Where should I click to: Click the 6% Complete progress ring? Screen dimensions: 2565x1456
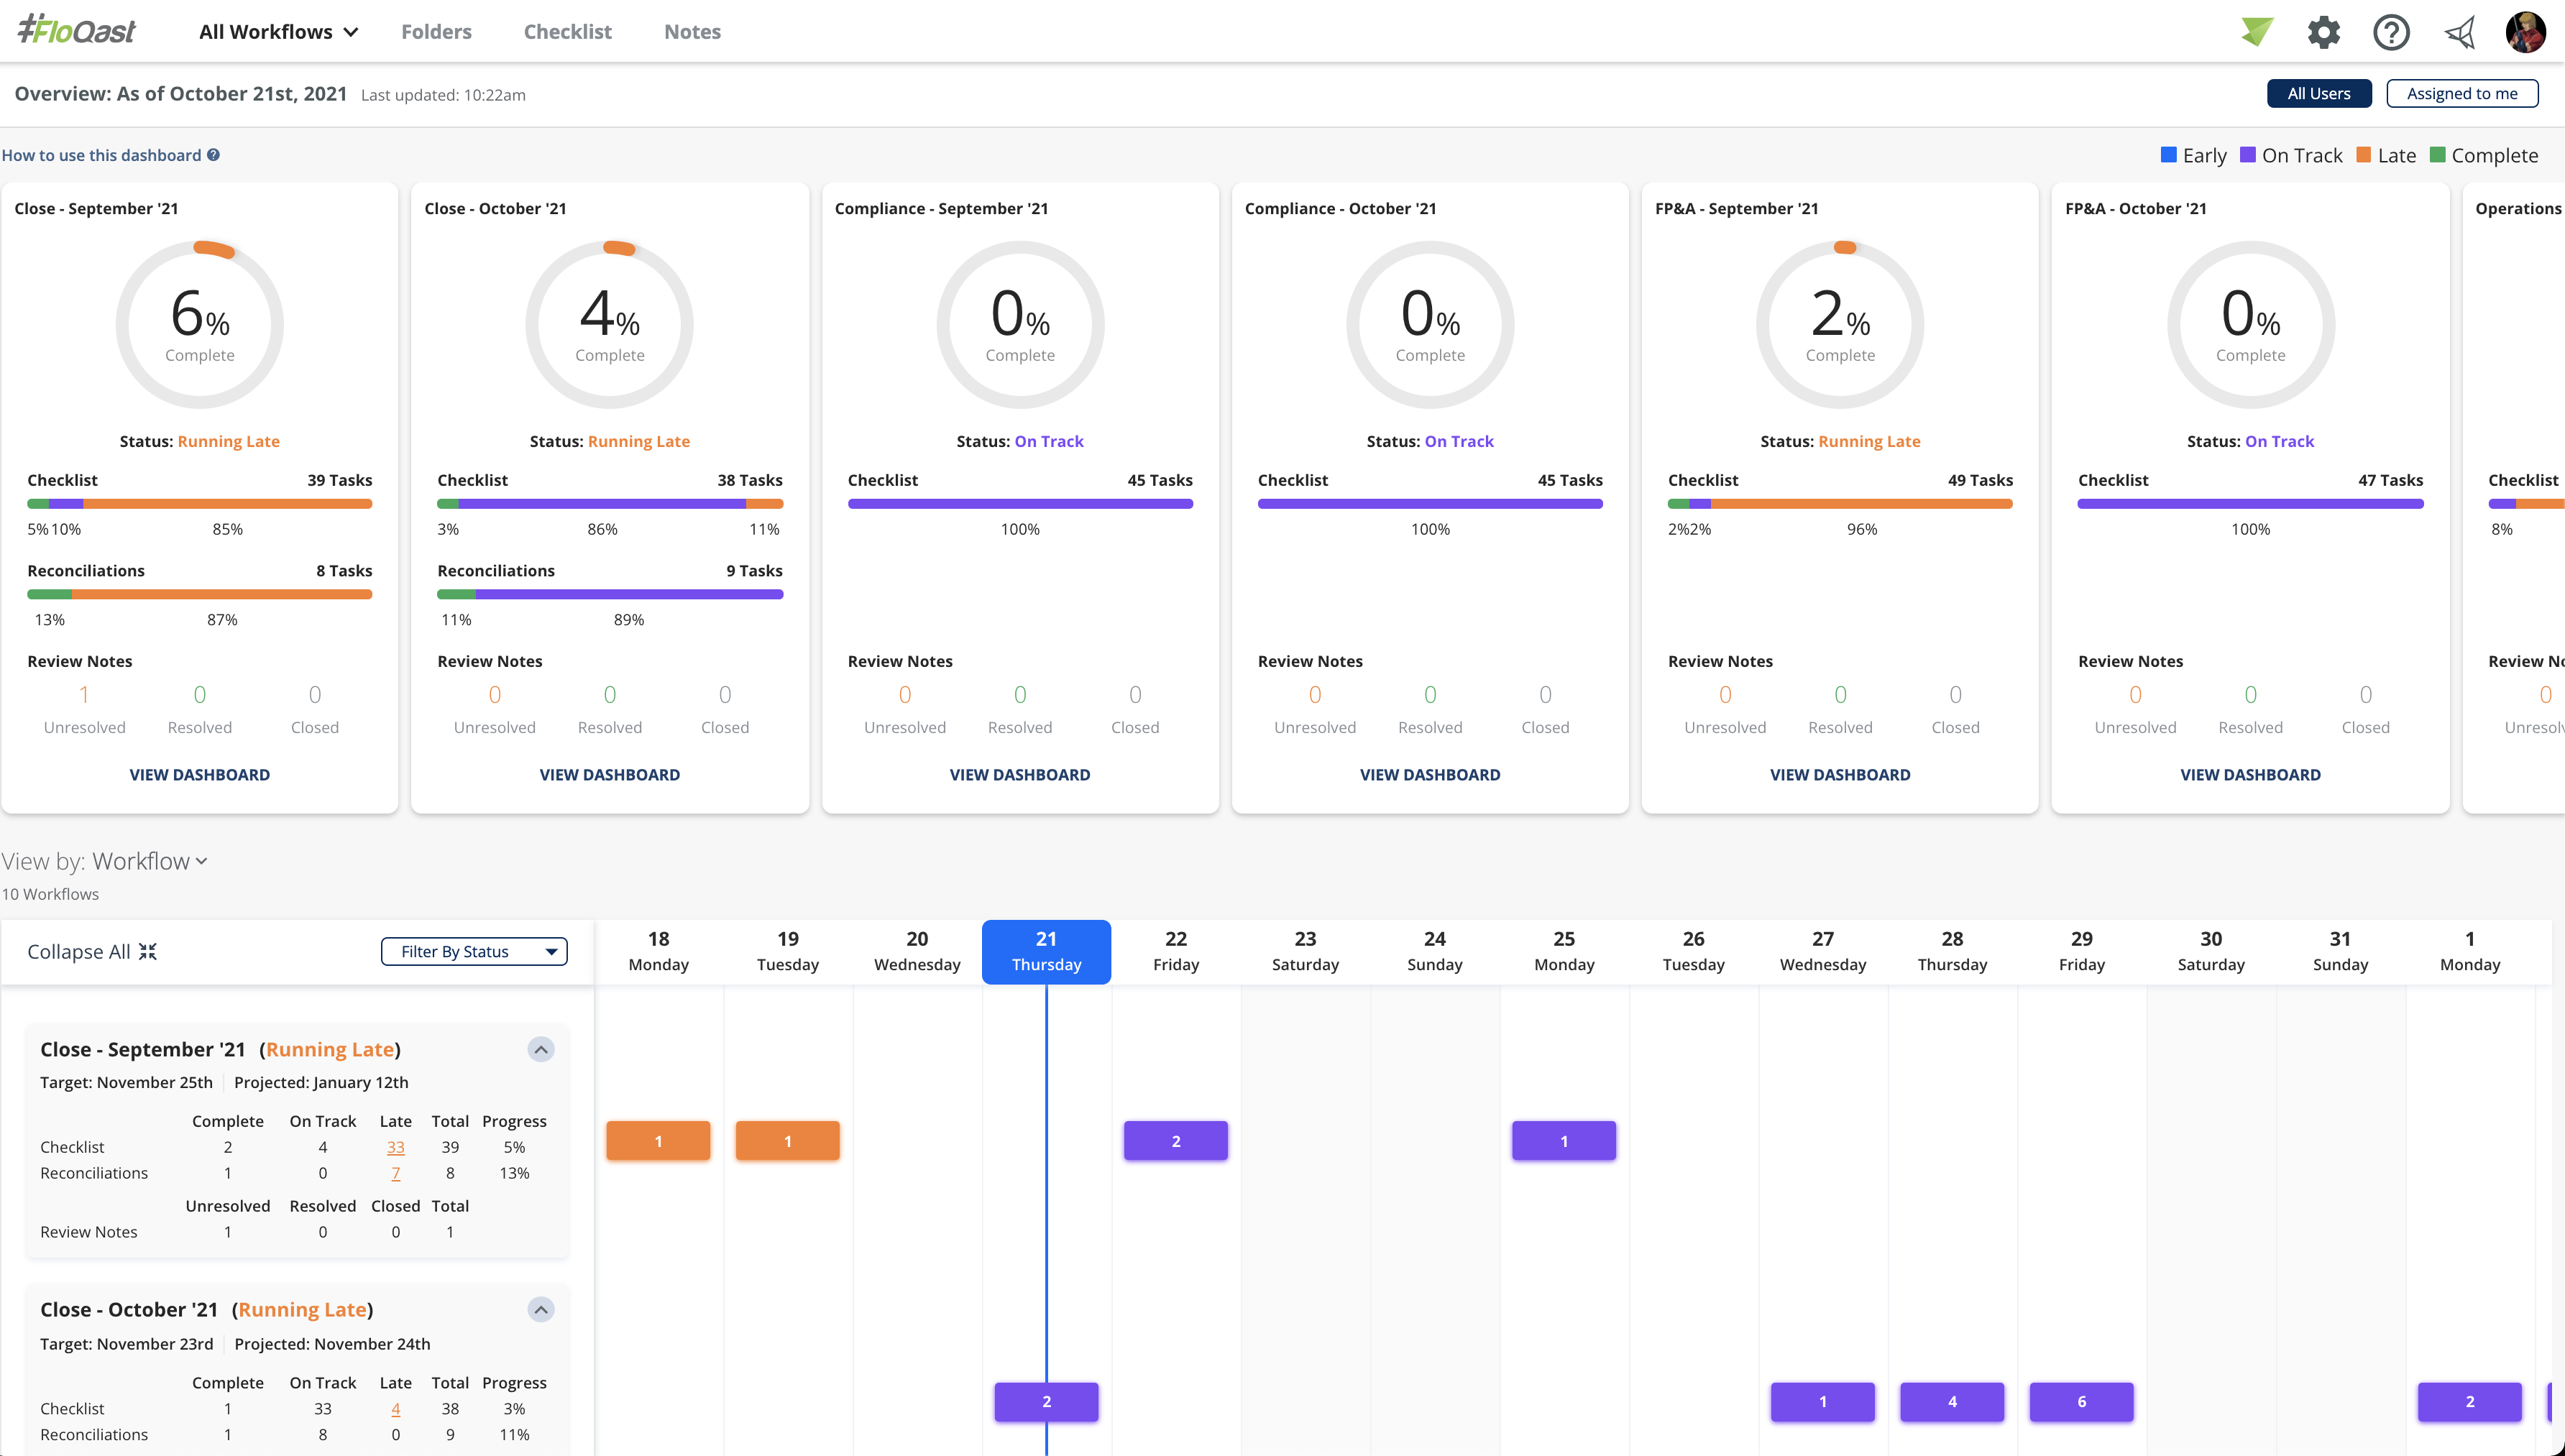[x=199, y=324]
